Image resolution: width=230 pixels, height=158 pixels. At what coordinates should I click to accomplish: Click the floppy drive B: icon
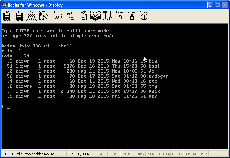[x=19, y=16]
